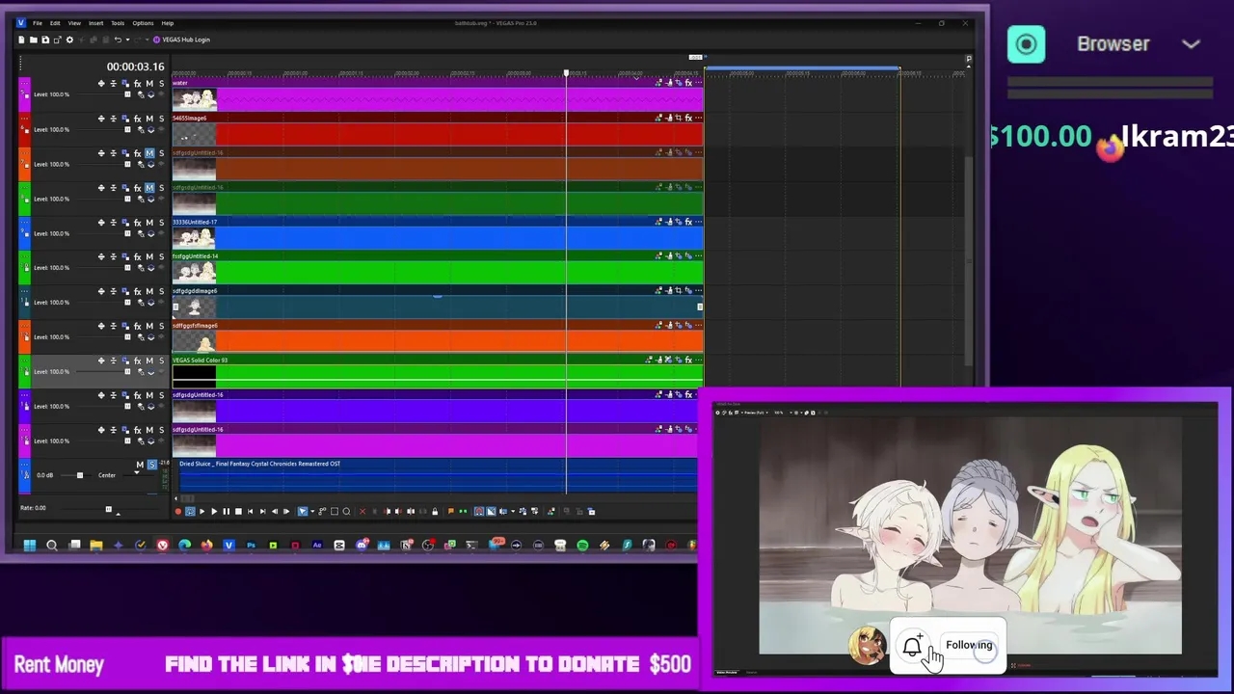Click the Open project folder icon
1234x694 pixels.
tap(33, 40)
